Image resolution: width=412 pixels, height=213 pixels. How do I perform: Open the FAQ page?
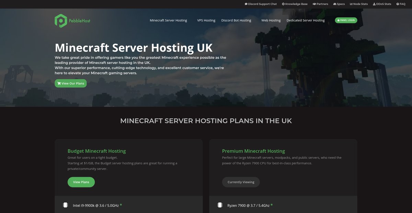coord(401,4)
